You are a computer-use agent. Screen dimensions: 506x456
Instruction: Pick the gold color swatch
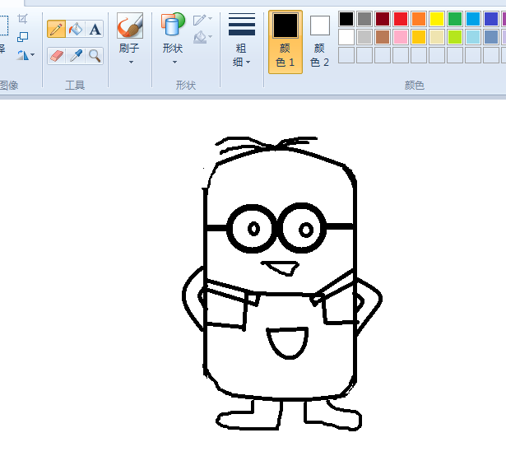[x=419, y=37]
